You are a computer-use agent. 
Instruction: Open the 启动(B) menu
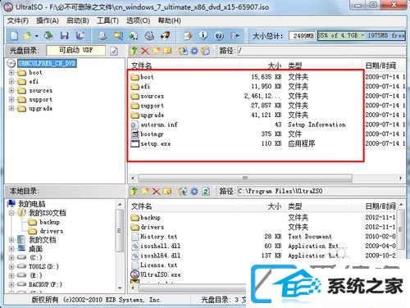point(78,20)
